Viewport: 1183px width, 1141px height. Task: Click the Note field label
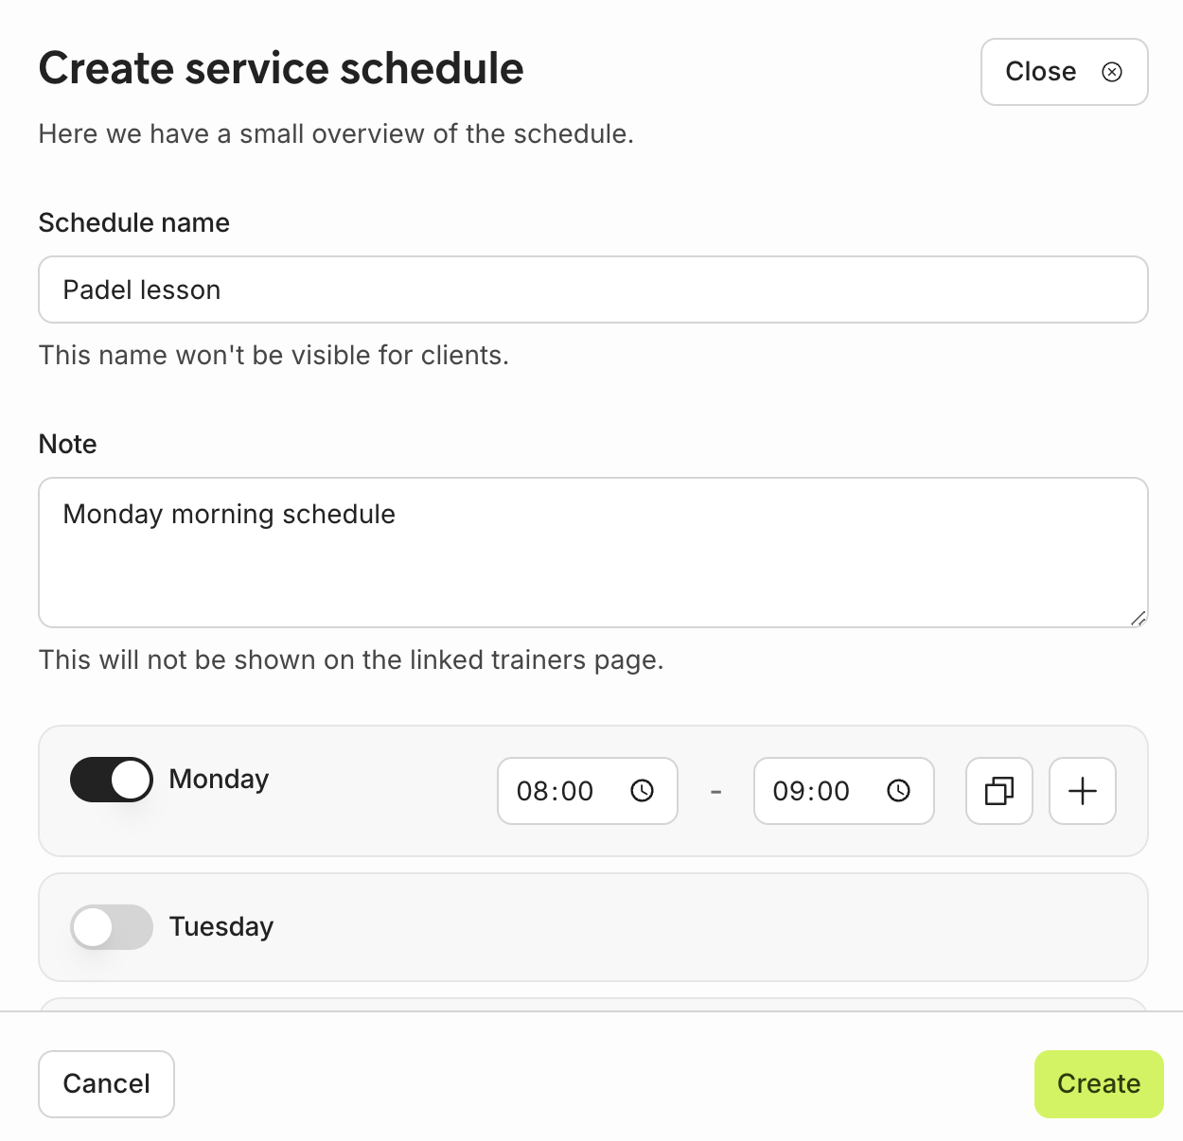[x=67, y=445]
